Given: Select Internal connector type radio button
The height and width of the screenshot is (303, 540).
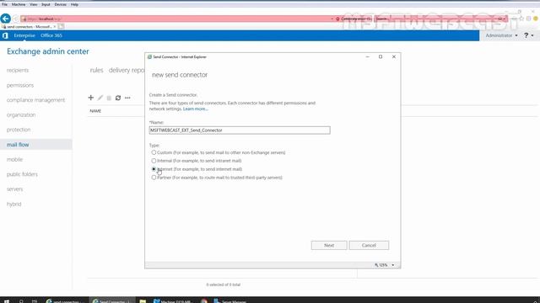Looking at the screenshot, I should [154, 161].
